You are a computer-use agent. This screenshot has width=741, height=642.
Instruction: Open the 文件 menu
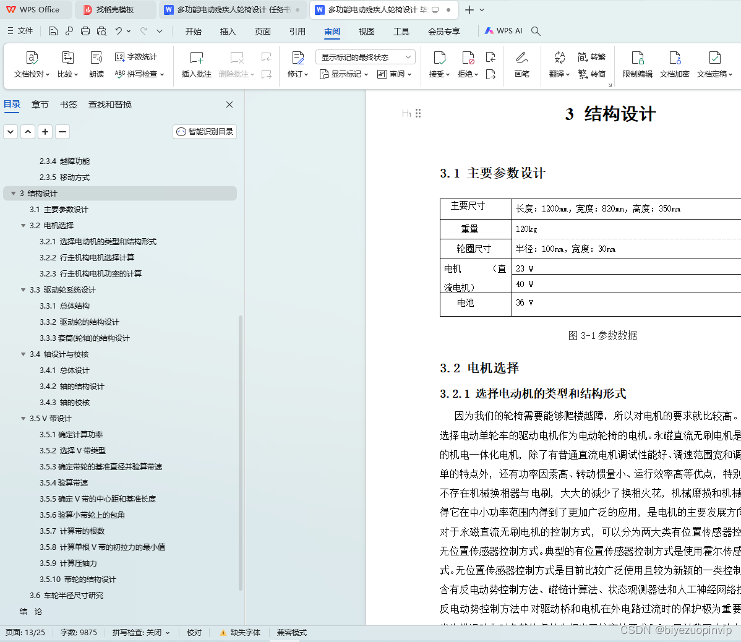coord(20,31)
